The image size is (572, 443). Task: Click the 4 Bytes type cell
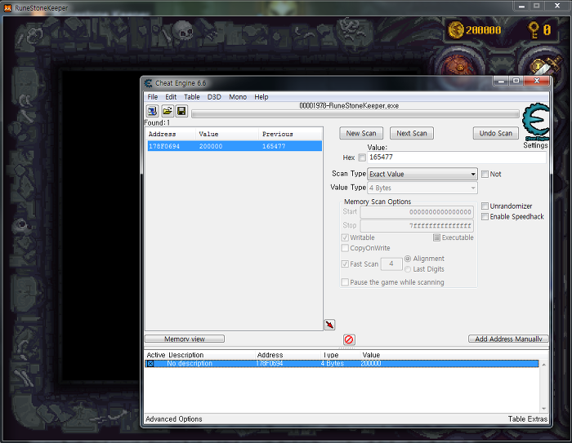333,364
